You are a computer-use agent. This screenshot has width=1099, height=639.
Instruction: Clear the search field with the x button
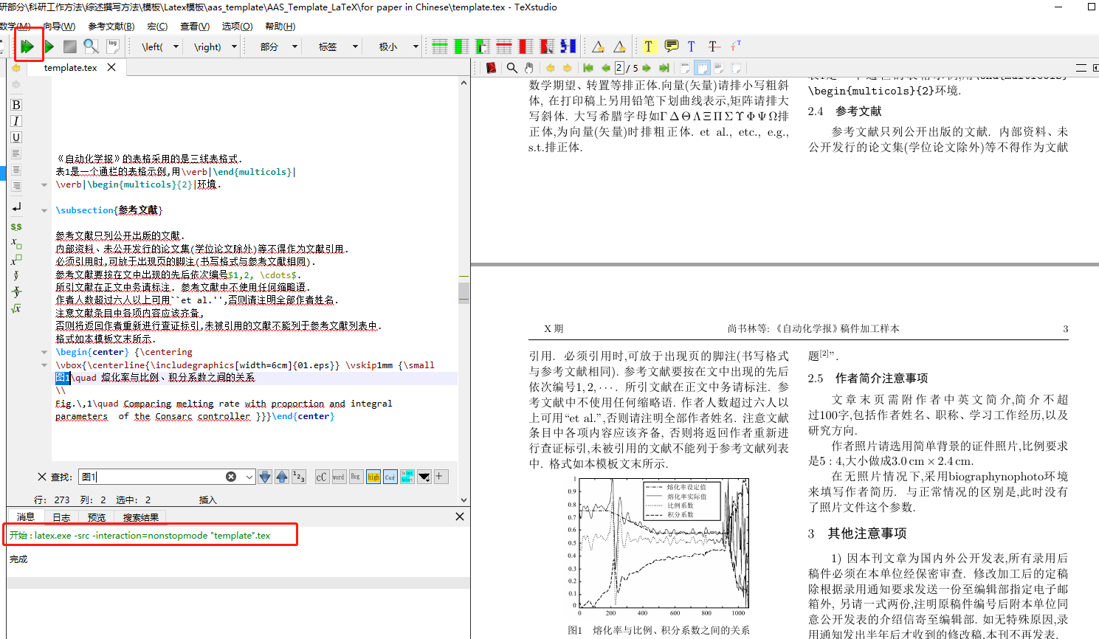231,476
